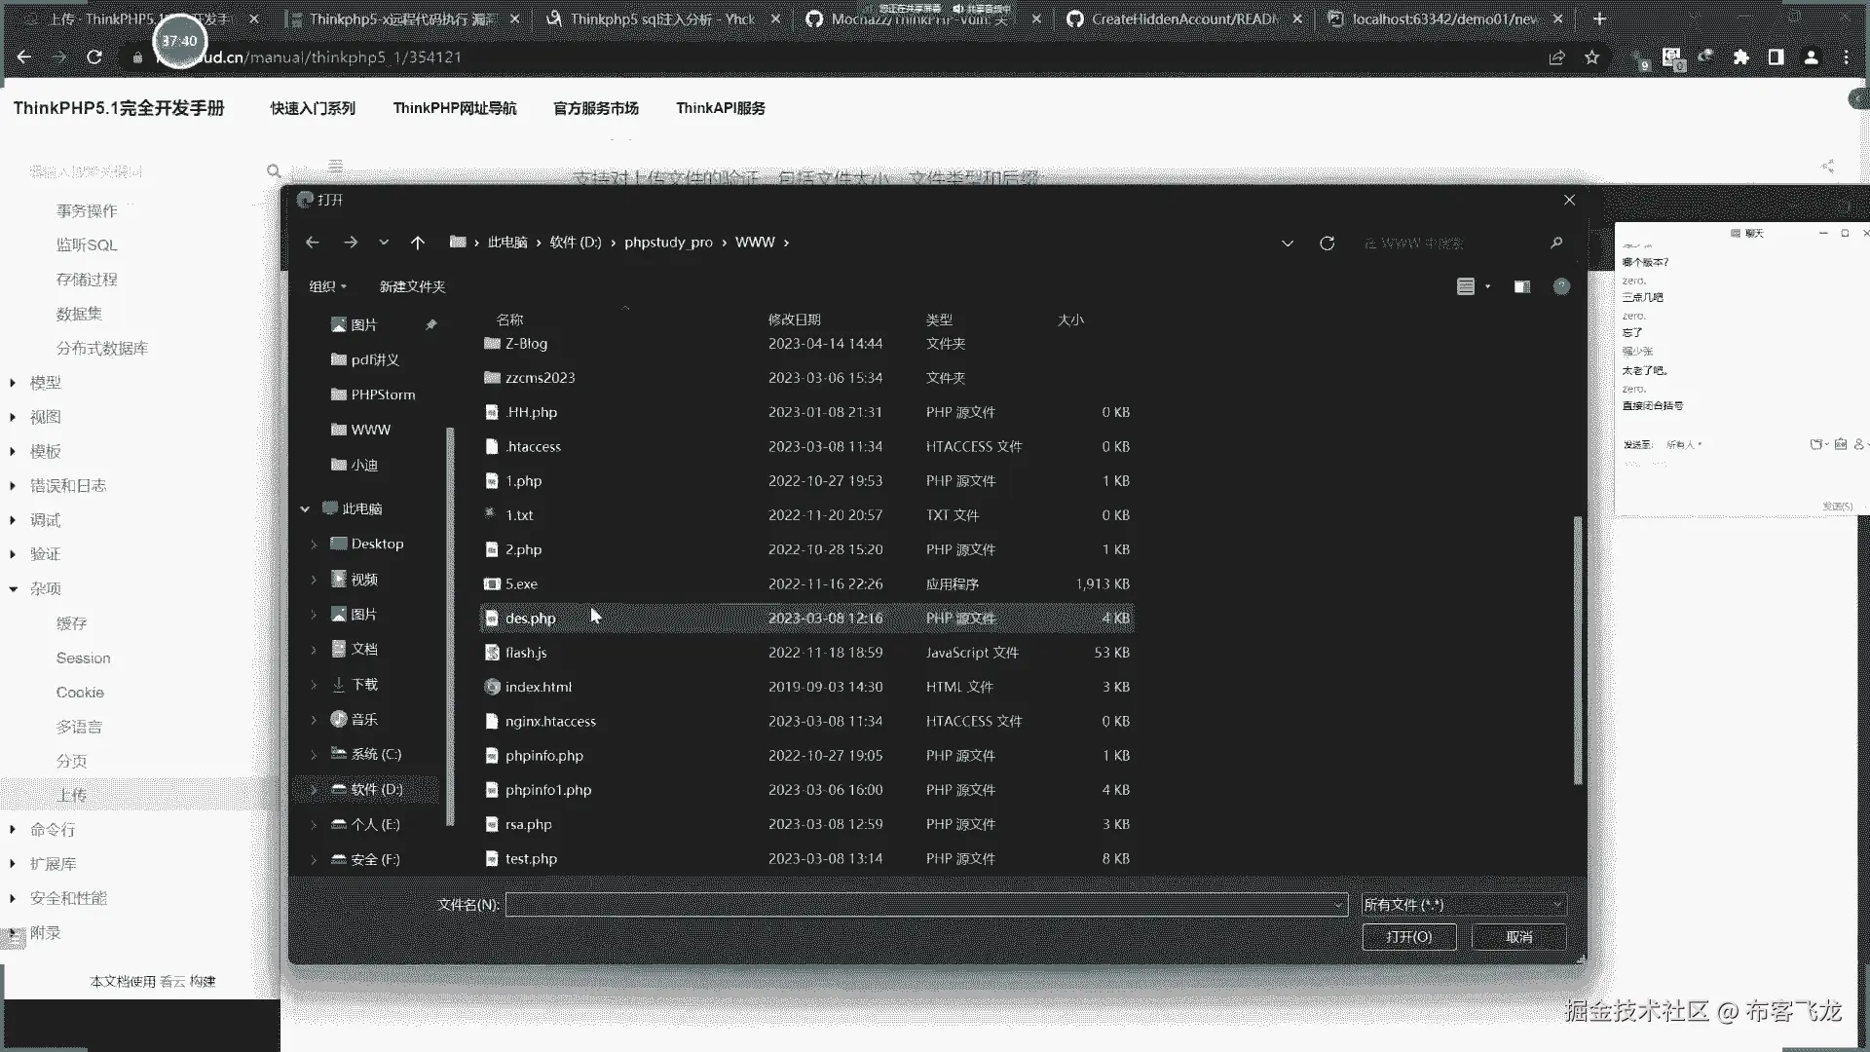The image size is (1870, 1052).
Task: Select the rsa.php file
Action: 529,824
